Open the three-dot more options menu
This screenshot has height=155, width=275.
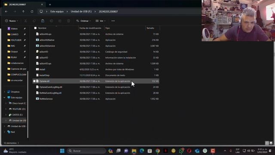coord(113,21)
